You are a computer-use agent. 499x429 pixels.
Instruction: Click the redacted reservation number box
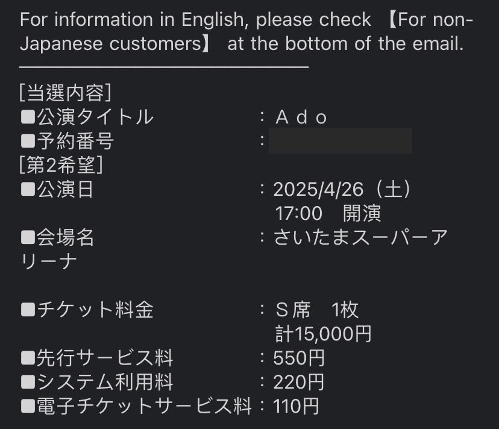(x=340, y=141)
